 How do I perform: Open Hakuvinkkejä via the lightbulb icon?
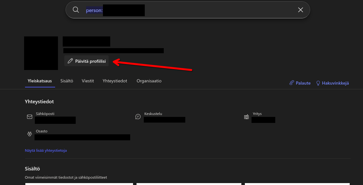(x=318, y=83)
